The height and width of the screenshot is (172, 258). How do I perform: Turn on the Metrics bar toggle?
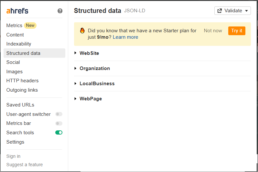59,123
